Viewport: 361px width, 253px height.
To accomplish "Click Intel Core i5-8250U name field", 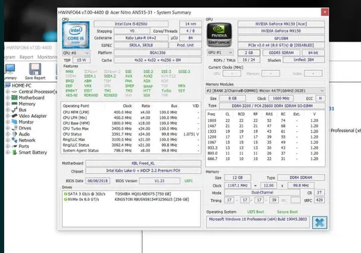I will pos(131,24).
